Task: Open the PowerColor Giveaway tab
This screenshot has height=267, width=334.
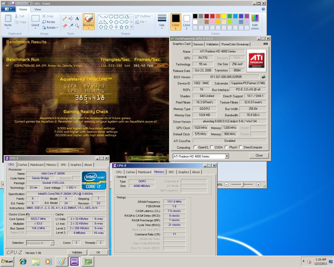Action: point(235,44)
